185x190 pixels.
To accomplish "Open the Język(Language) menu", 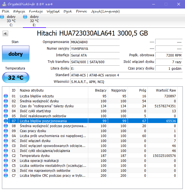I will pos(105,11).
